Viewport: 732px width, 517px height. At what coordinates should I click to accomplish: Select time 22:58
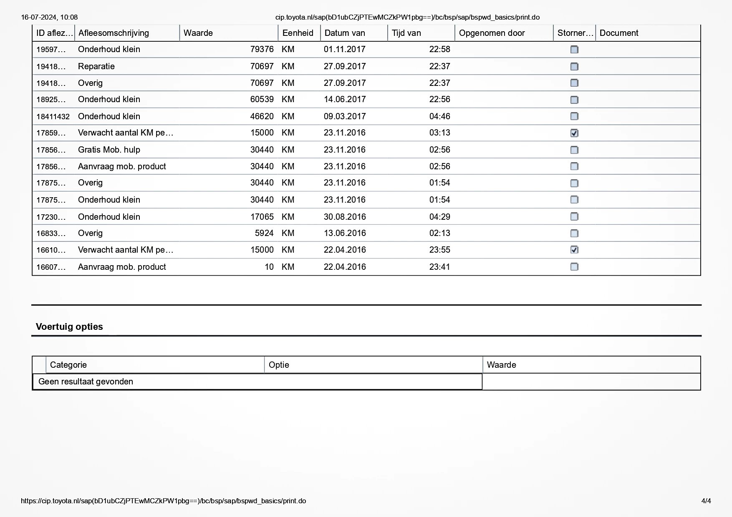pos(440,49)
